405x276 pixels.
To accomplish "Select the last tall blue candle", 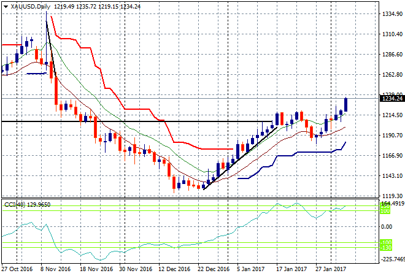I will [x=345, y=105].
